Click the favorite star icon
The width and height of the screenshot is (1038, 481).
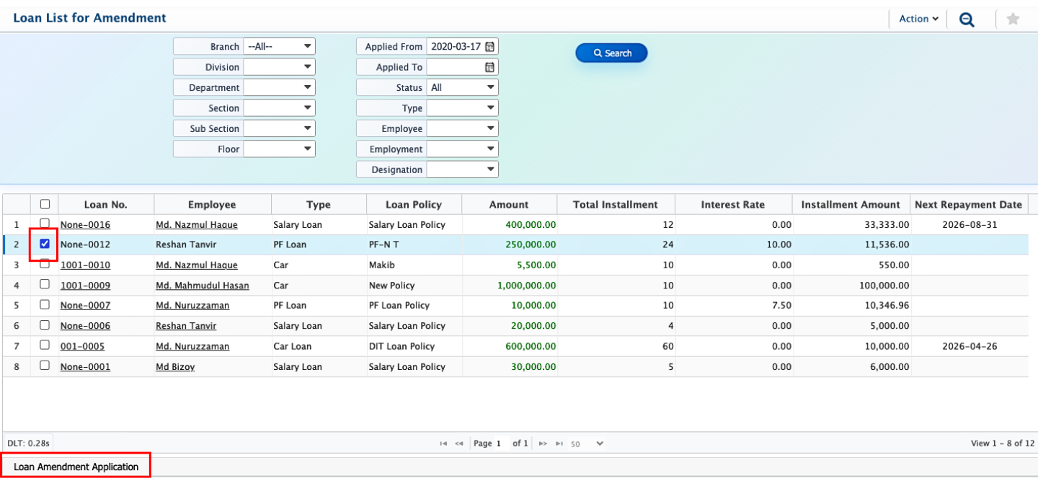click(x=1013, y=19)
